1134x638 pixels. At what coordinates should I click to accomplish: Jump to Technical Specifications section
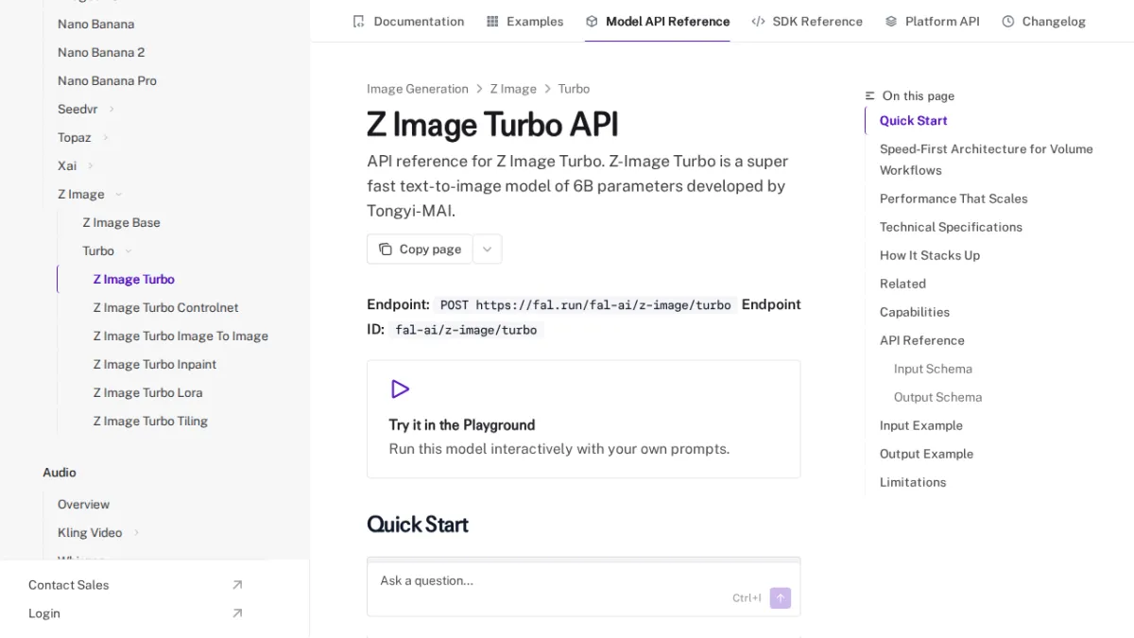pos(951,227)
